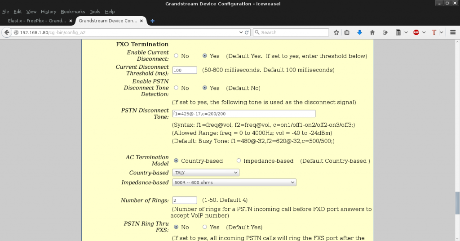Reload the page with the refresh icon

point(247,32)
